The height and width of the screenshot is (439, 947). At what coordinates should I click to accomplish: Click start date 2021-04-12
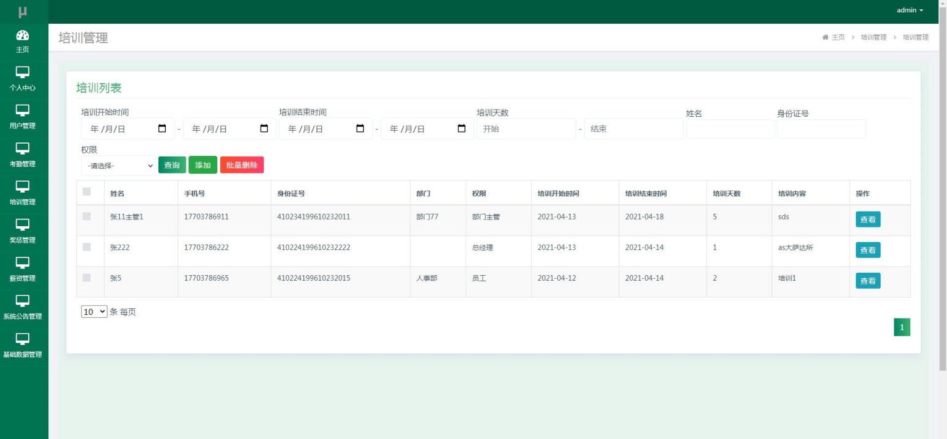click(557, 278)
